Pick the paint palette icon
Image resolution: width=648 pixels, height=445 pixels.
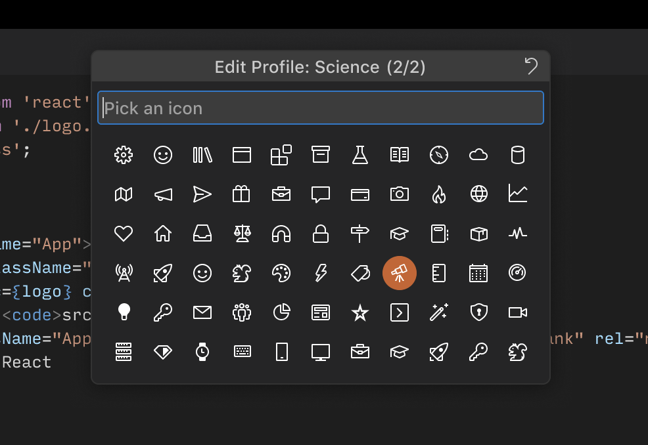pos(281,273)
